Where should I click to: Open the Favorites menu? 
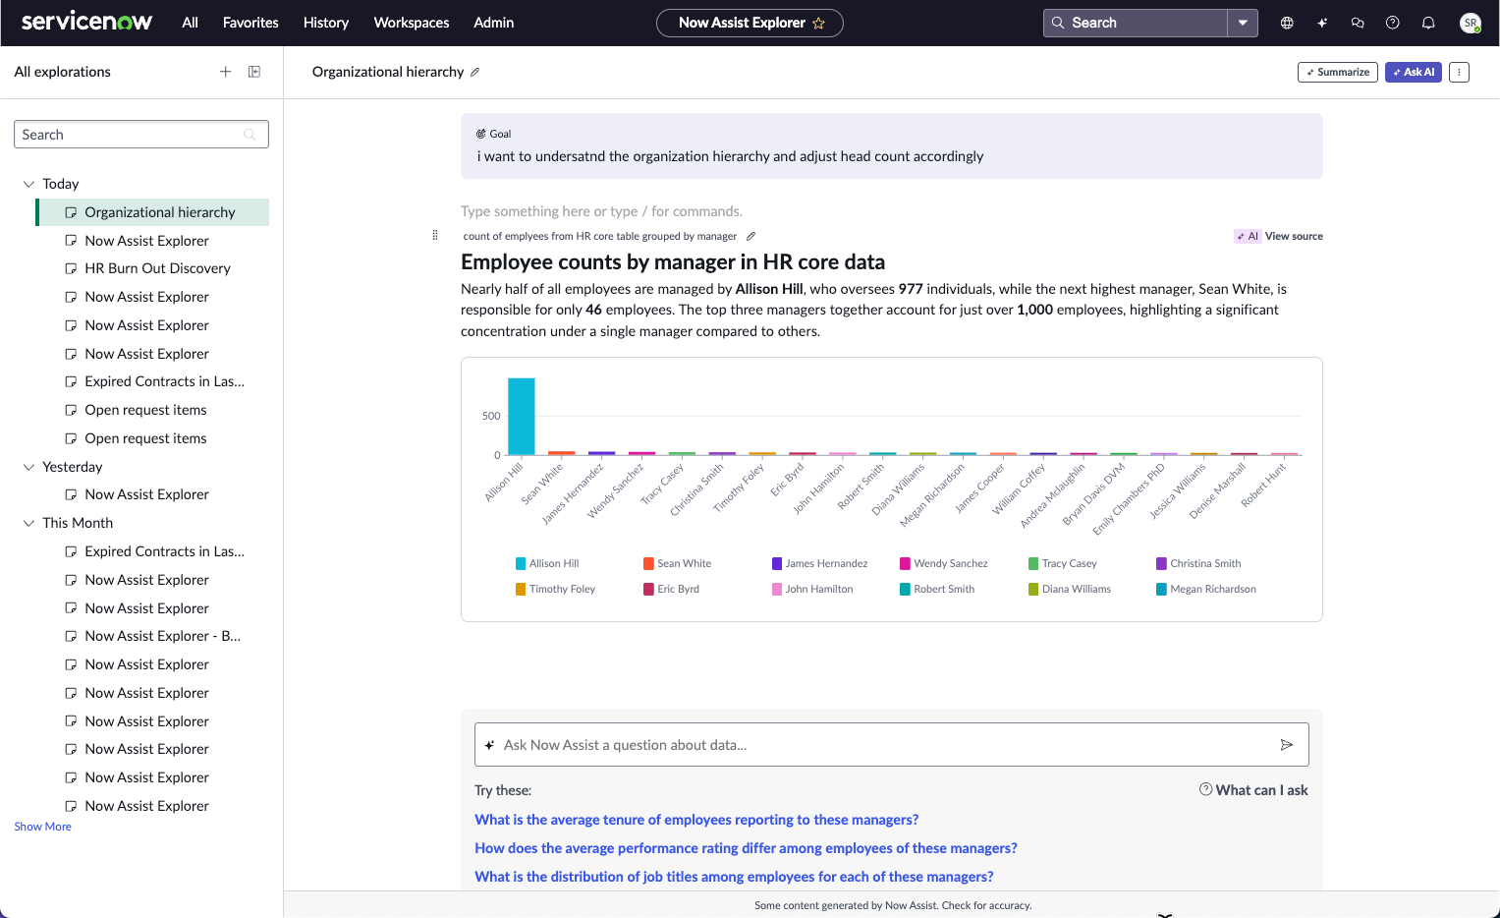[250, 23]
